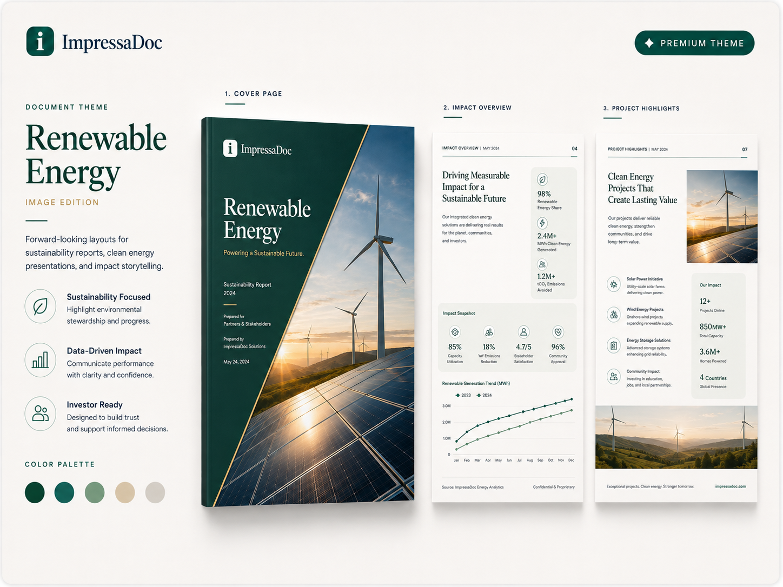Image resolution: width=783 pixels, height=587 pixels.
Task: Click the 'Confidential & Proprietary' footer text
Action: click(554, 487)
